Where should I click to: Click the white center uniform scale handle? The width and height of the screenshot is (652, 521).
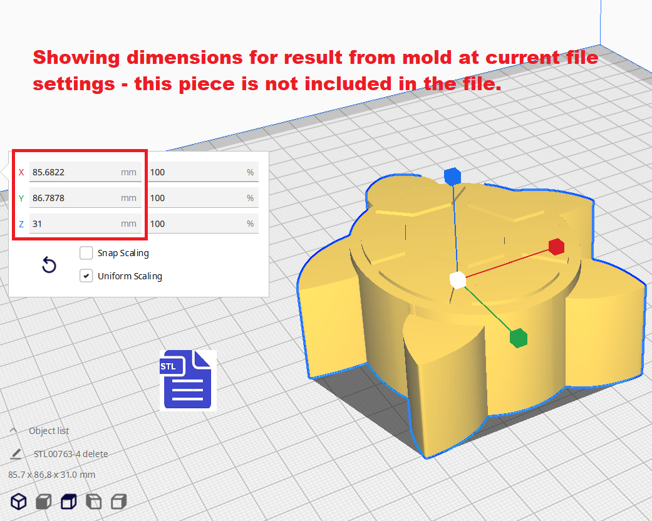[x=458, y=280]
